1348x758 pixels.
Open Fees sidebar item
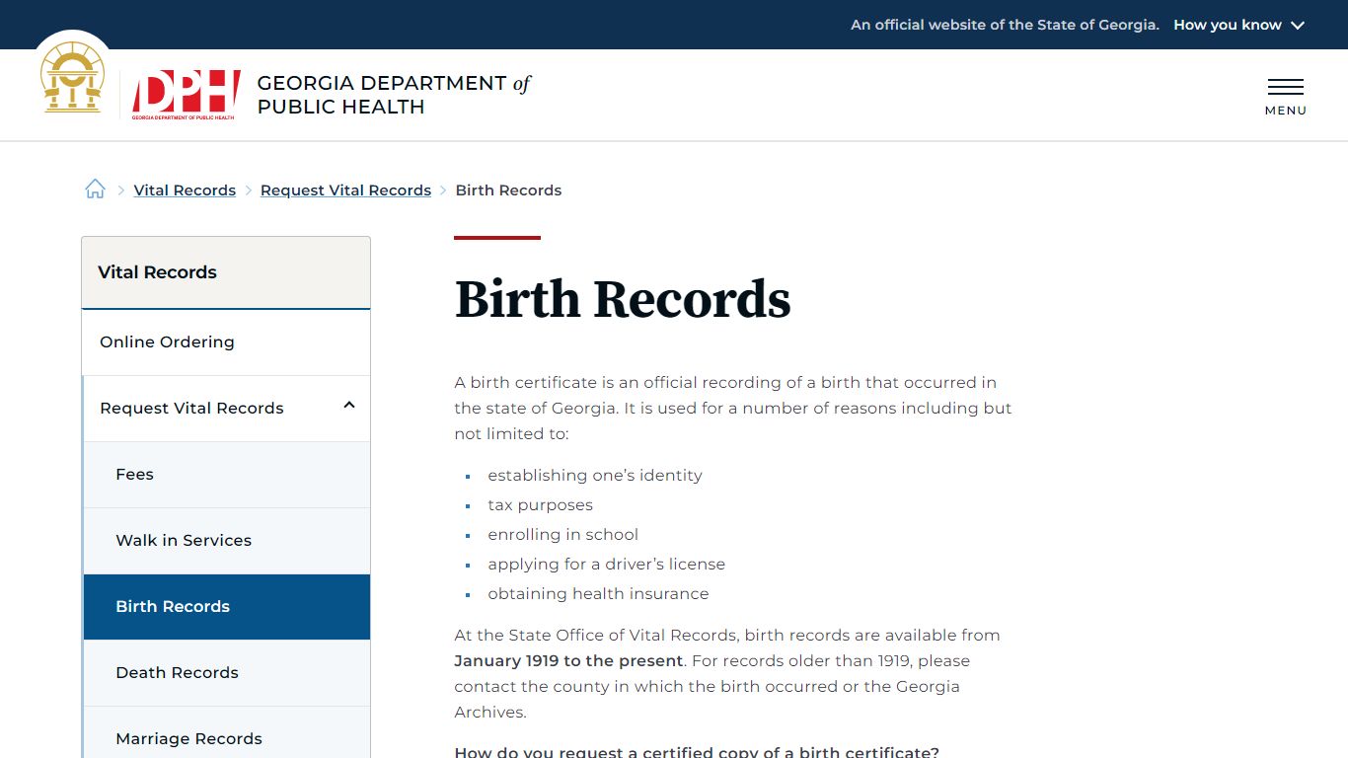[x=226, y=475]
